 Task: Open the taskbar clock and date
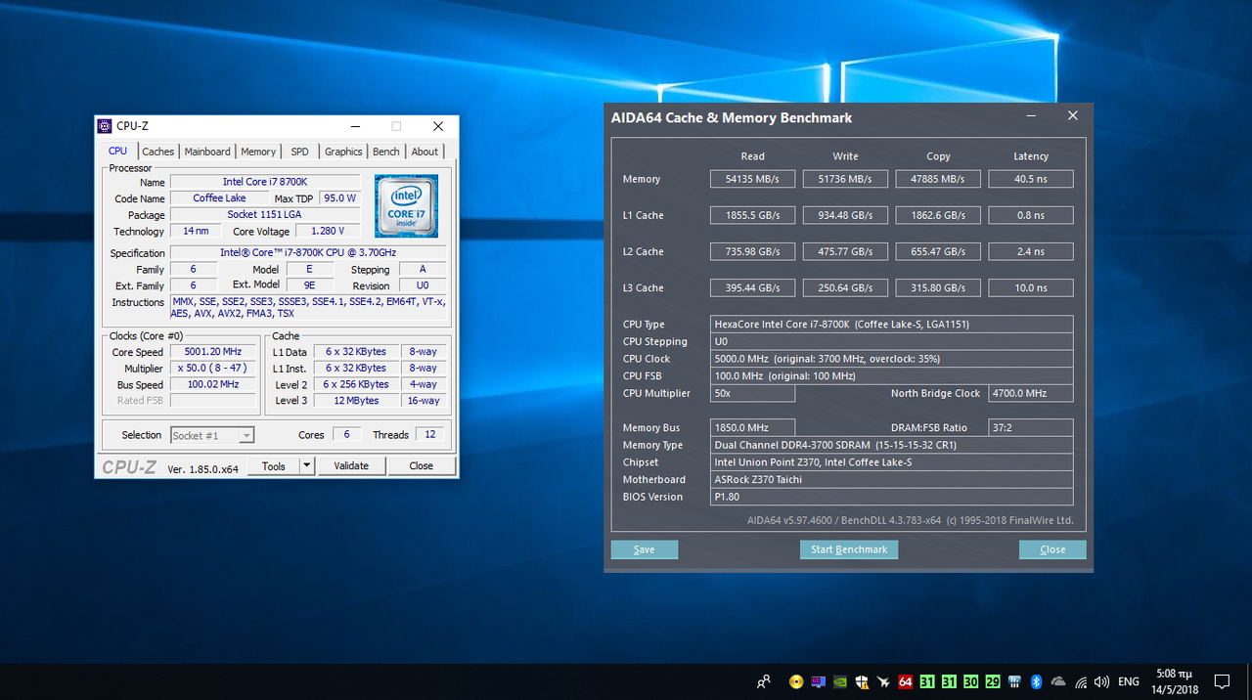pyautogui.click(x=1177, y=681)
